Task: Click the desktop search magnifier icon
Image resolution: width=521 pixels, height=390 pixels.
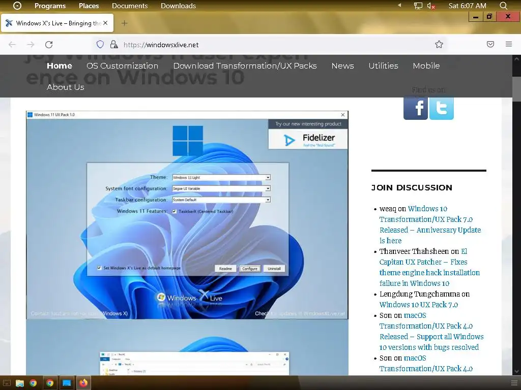Action: coord(503,6)
